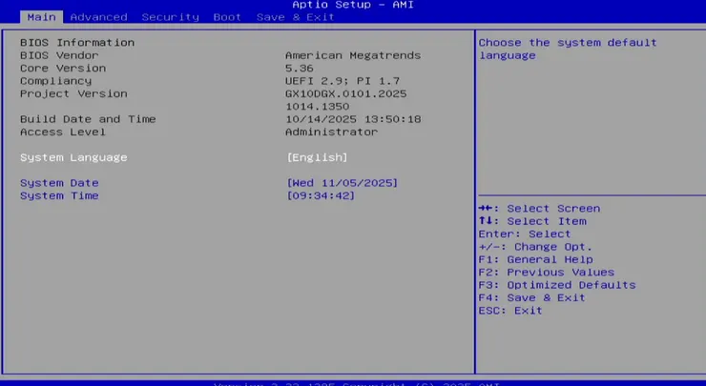The width and height of the screenshot is (706, 386).
Task: Click the Project Version label
Action: coord(73,93)
